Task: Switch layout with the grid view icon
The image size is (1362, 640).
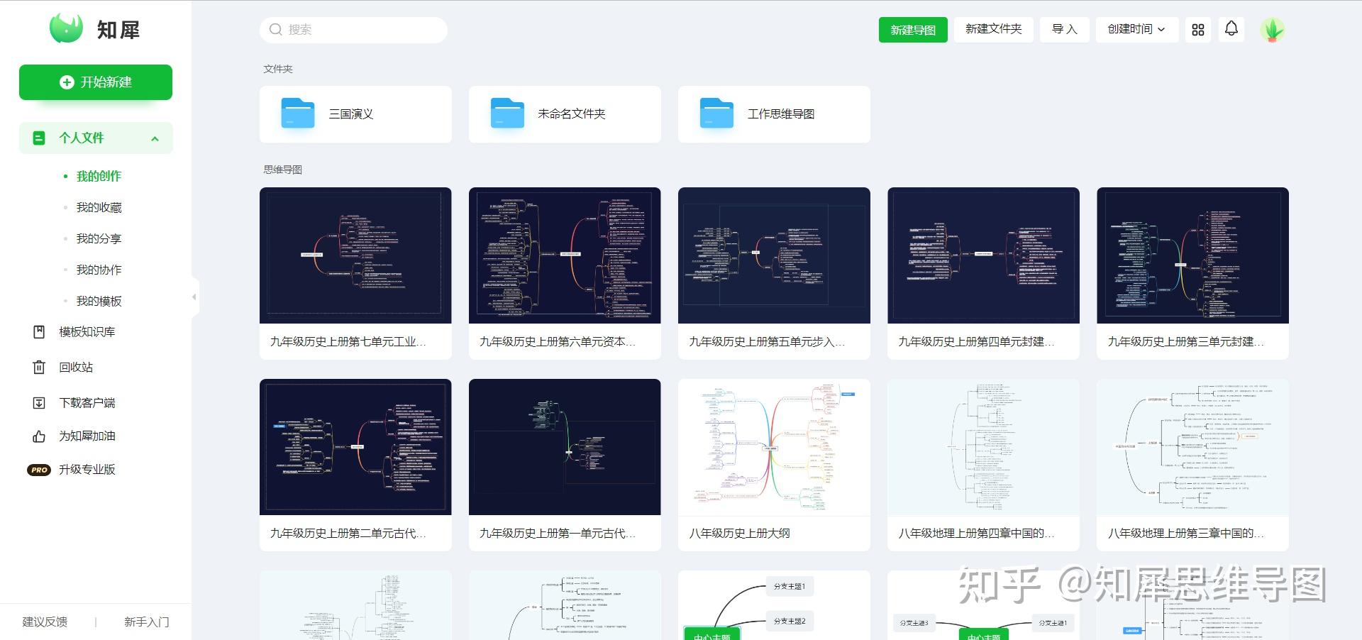Action: (1198, 30)
